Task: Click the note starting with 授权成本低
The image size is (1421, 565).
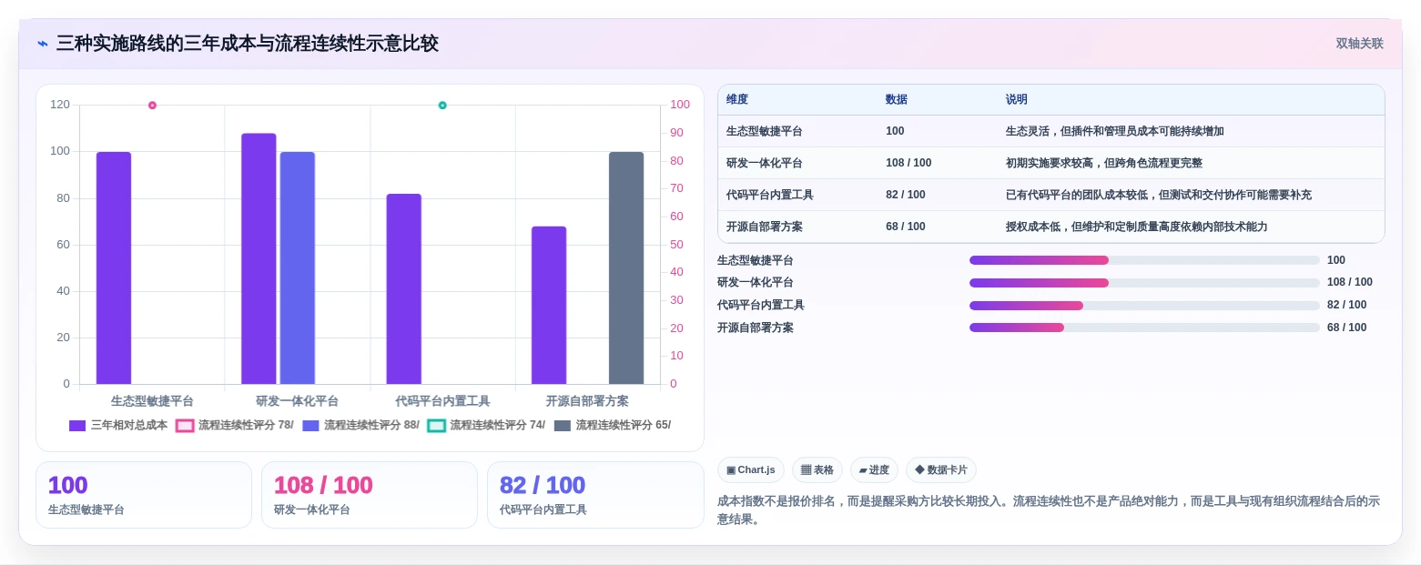Action: 1137,227
